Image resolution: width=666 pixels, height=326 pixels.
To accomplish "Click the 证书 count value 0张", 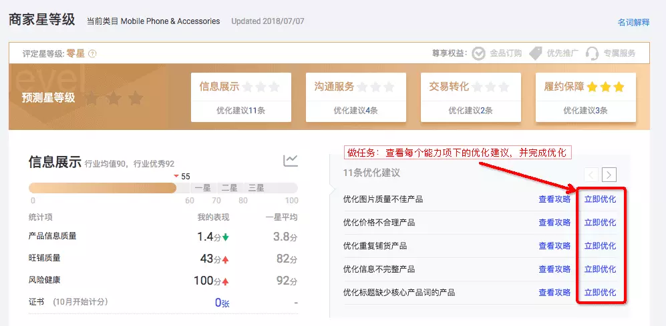I will point(222,303).
